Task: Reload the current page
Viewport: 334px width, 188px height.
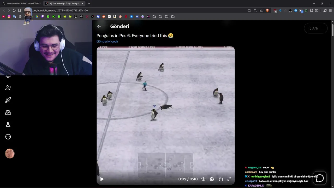Action: click(x=14, y=10)
